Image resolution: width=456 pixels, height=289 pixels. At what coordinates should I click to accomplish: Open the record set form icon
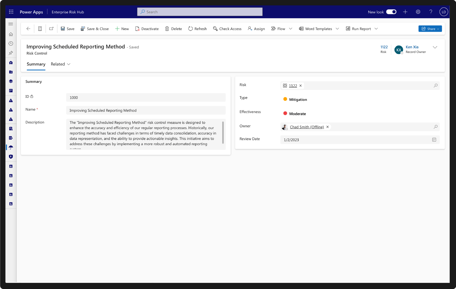tap(40, 29)
